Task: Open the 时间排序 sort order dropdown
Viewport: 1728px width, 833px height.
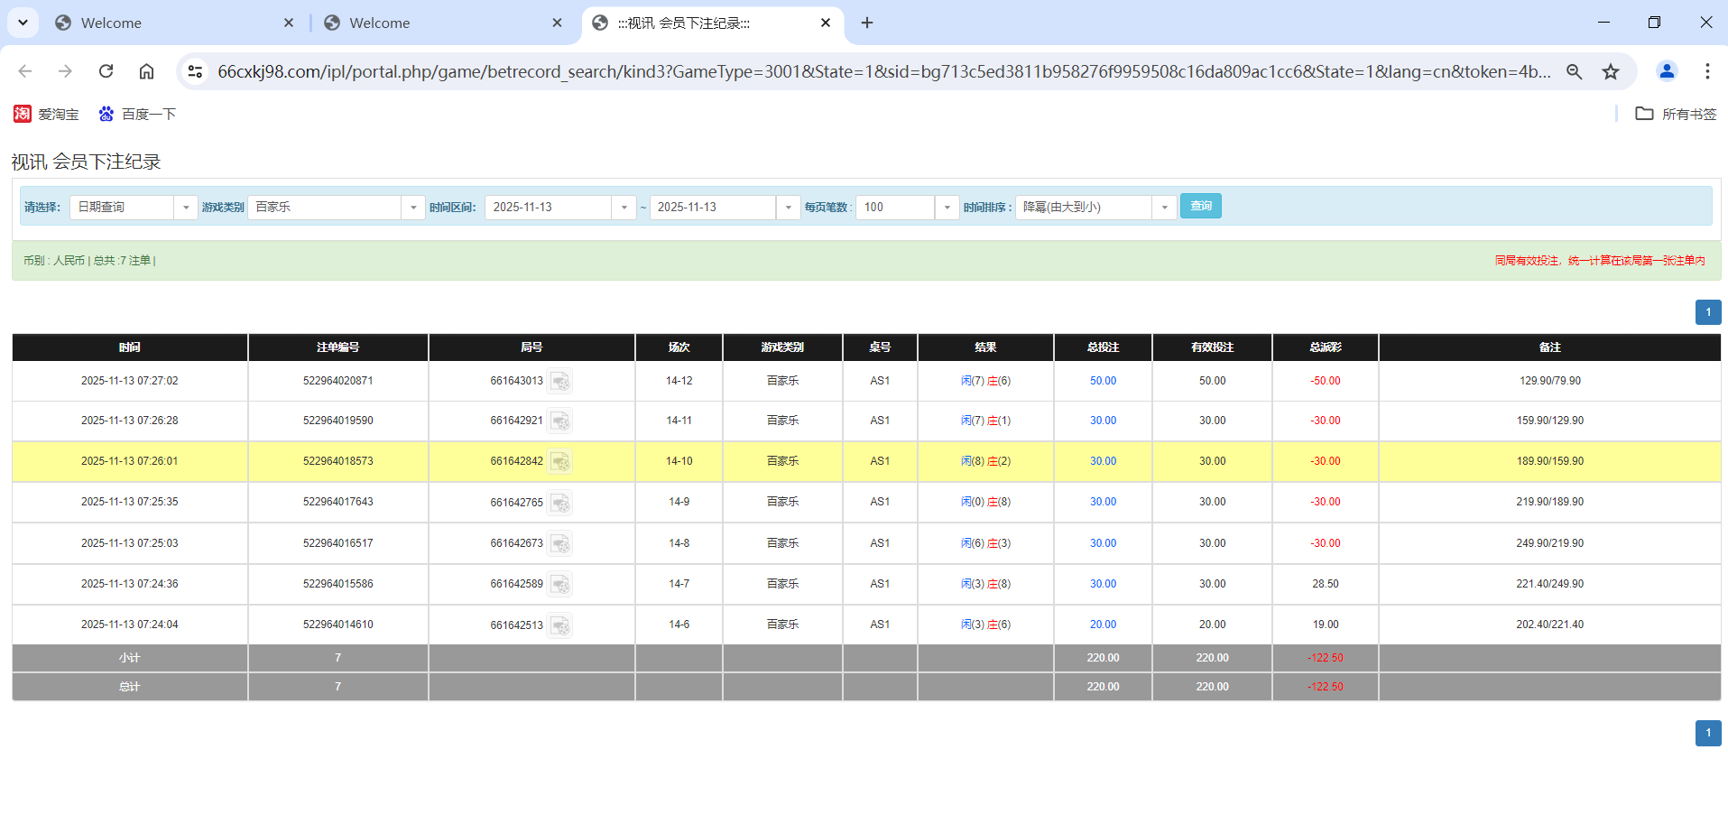Action: [x=1164, y=207]
